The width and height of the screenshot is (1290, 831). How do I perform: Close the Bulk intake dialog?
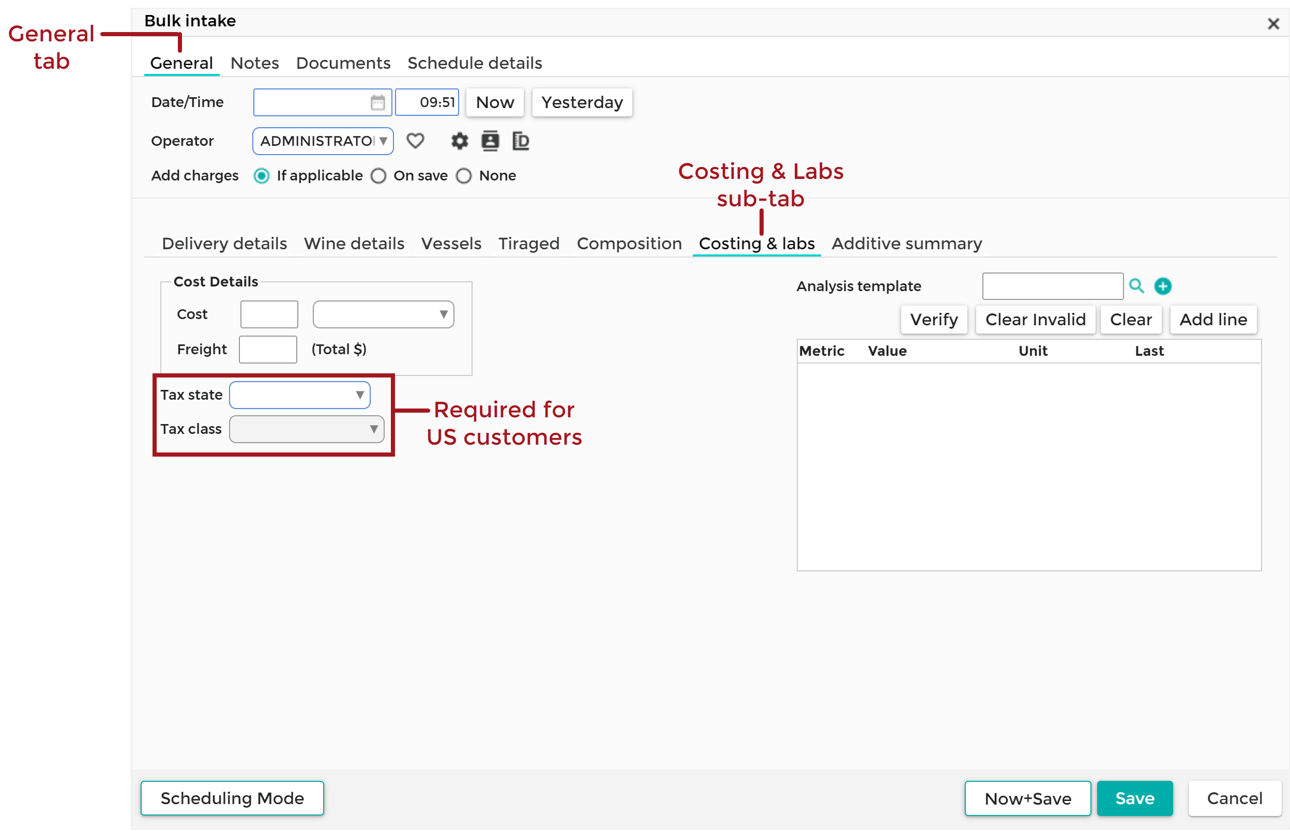1273,24
